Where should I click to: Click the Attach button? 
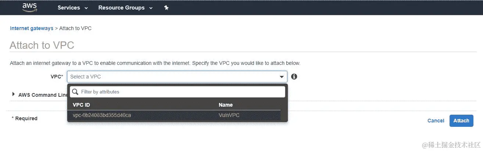pos(461,121)
